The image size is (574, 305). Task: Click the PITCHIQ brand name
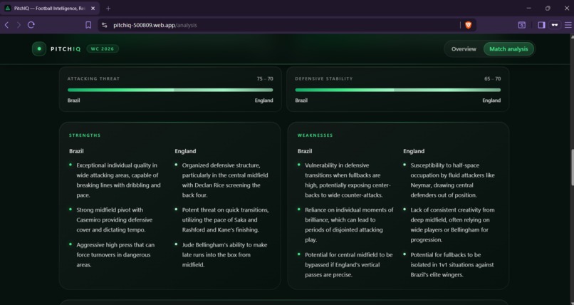click(x=66, y=49)
